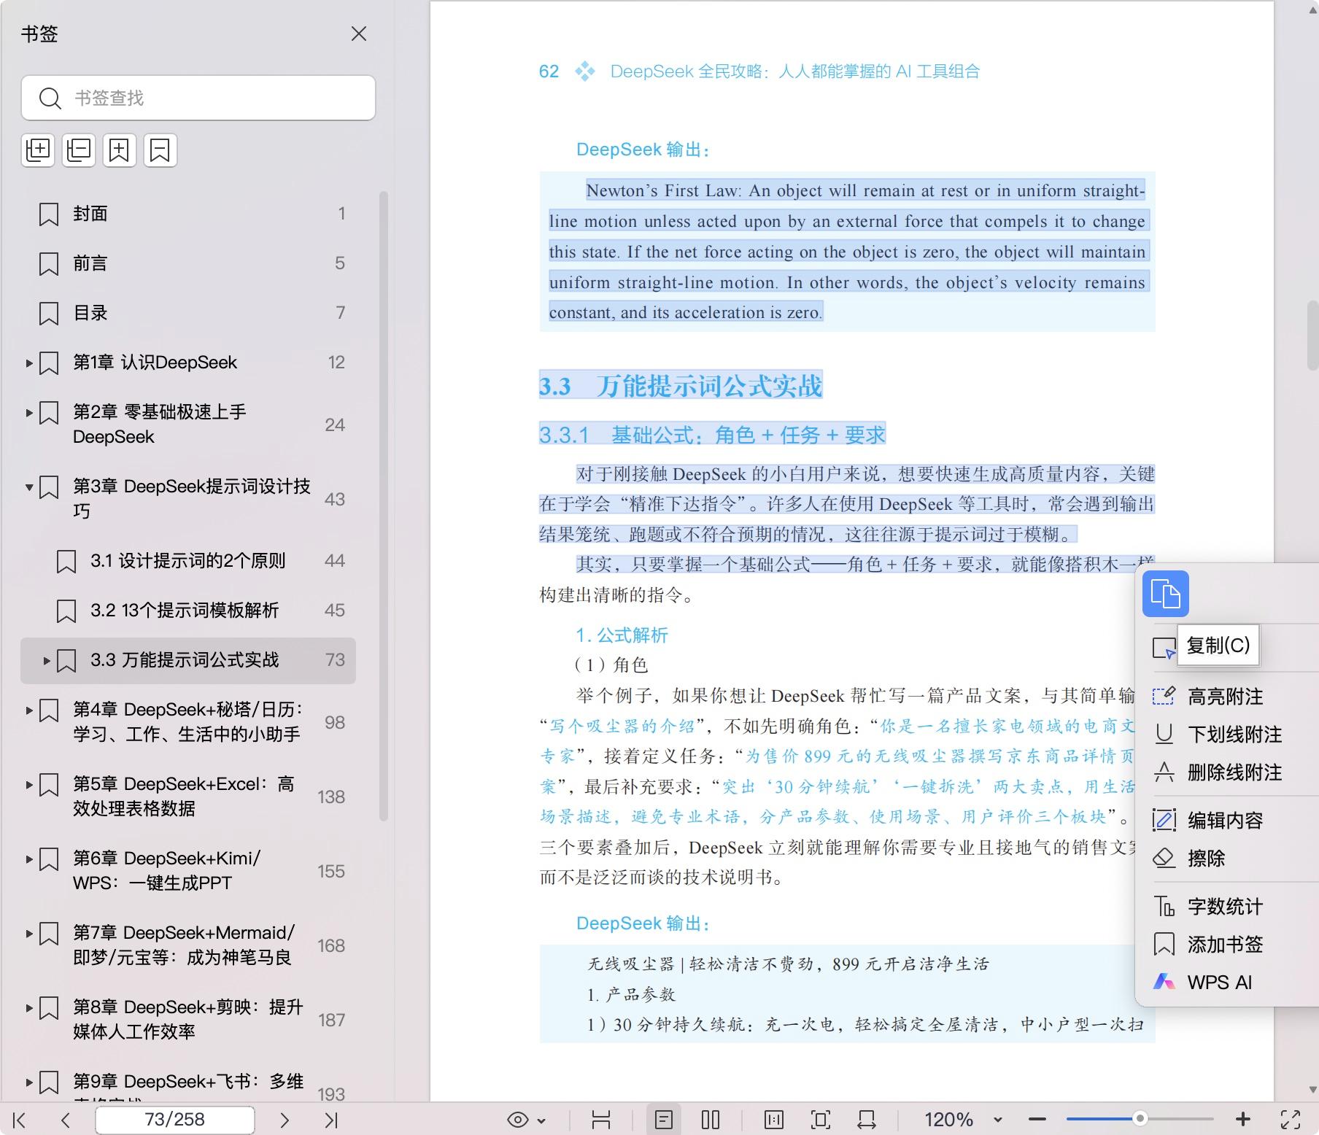Click the page number field 73/258
The height and width of the screenshot is (1135, 1319).
pyautogui.click(x=175, y=1120)
